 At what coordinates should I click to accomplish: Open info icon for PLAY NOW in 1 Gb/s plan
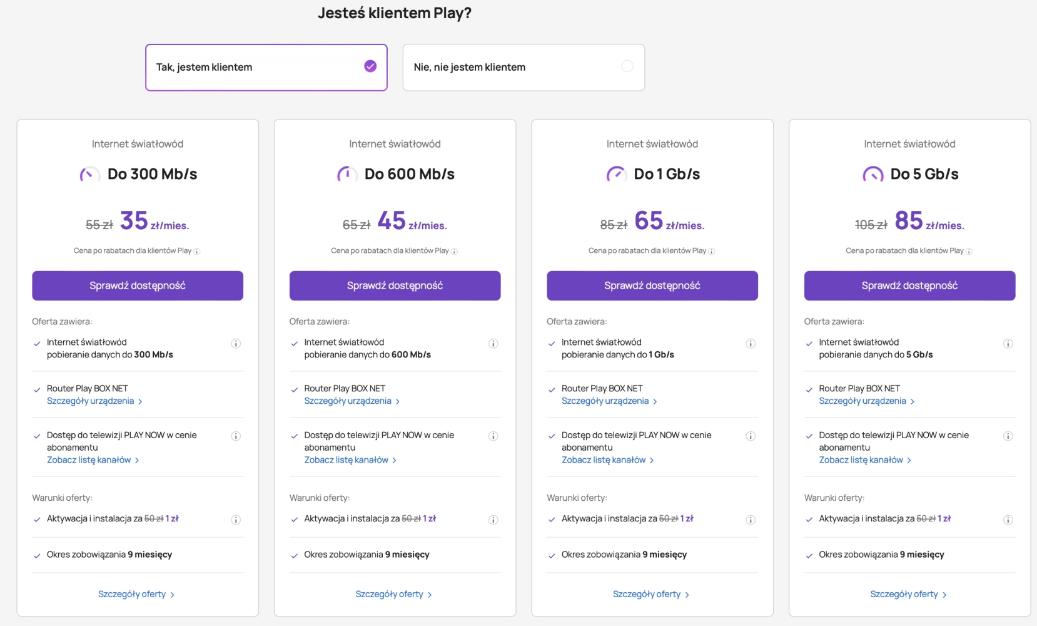(751, 436)
